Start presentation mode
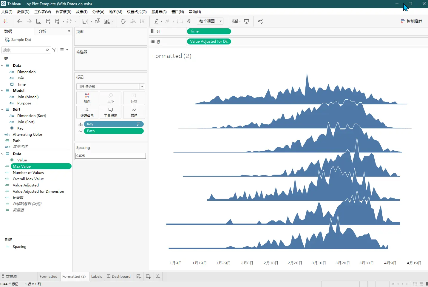The width and height of the screenshot is (428, 287). click(247, 21)
